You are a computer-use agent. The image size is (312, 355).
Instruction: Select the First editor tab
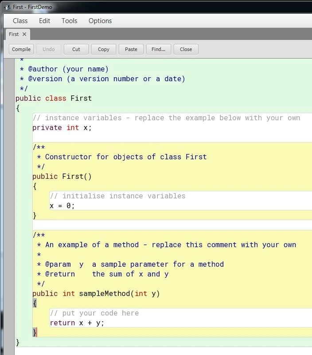(14, 34)
